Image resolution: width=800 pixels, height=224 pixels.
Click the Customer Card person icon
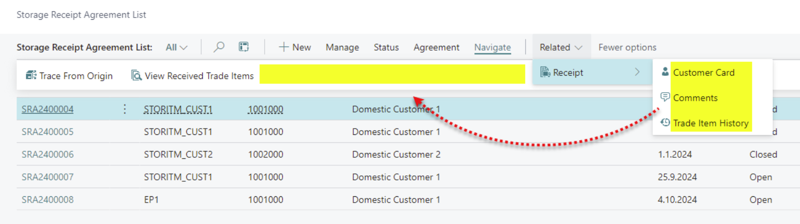coord(664,72)
